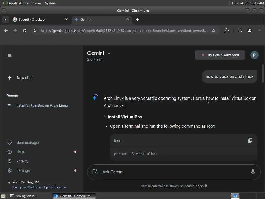The width and height of the screenshot is (265, 199).
Task: Click the upload image icon in prompt box
Action: click(95, 172)
